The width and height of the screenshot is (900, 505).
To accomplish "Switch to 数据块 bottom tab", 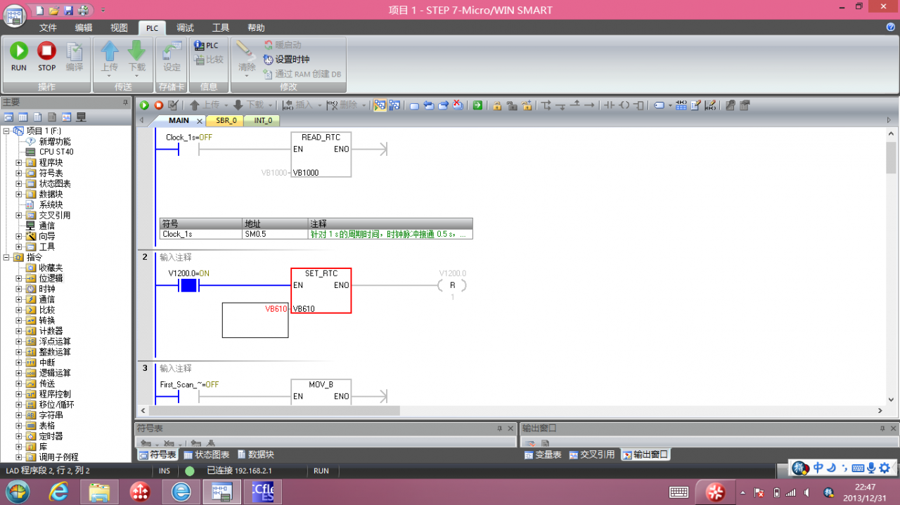I will (x=255, y=454).
